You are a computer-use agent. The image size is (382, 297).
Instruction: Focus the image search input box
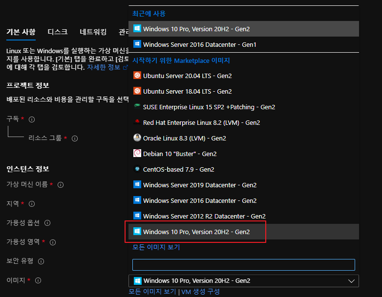pyautogui.click(x=244, y=265)
